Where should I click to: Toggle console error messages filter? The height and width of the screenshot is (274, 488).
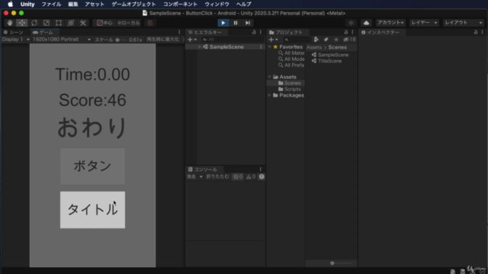(262, 177)
